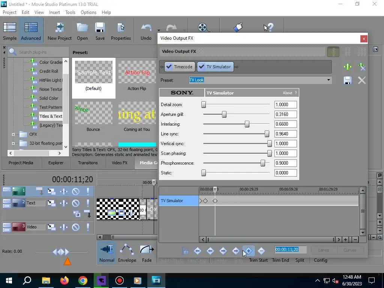The height and width of the screenshot is (288, 384).
Task: Click the question mark in TV Simulator header
Action: coord(296,93)
